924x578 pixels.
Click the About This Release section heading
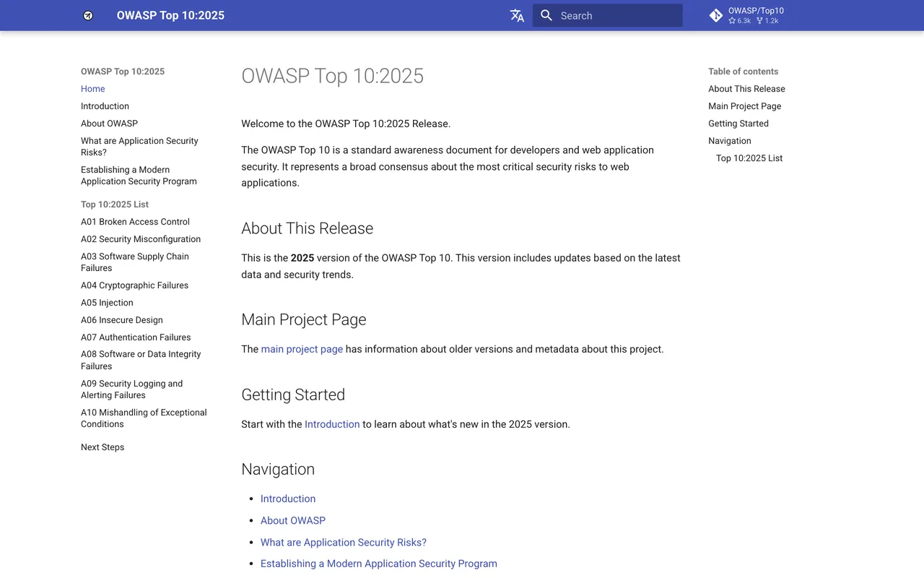[x=308, y=228]
